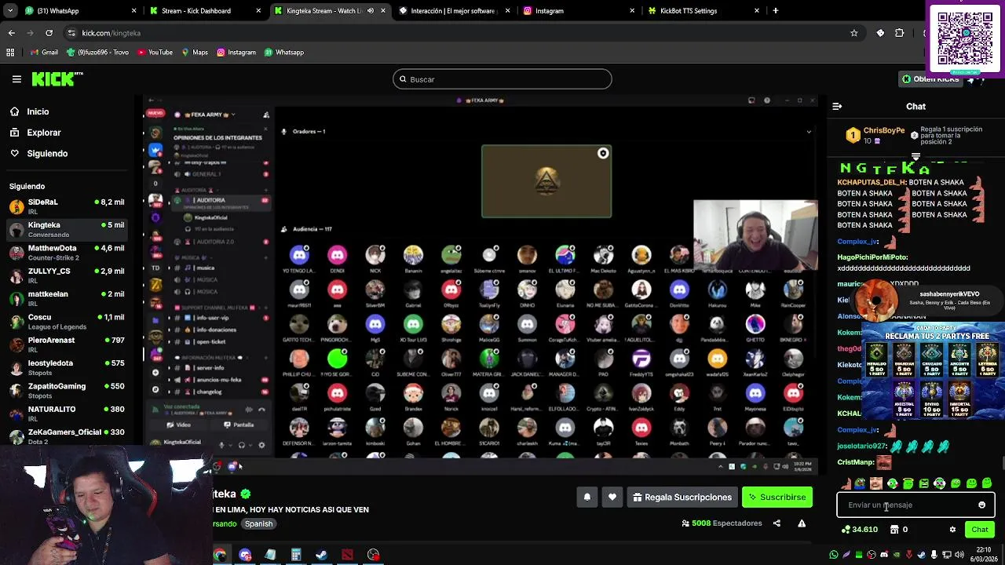Screen dimensions: 1005x565
Task: Click Pantalla button in streamed Discord
Action: tap(239, 425)
